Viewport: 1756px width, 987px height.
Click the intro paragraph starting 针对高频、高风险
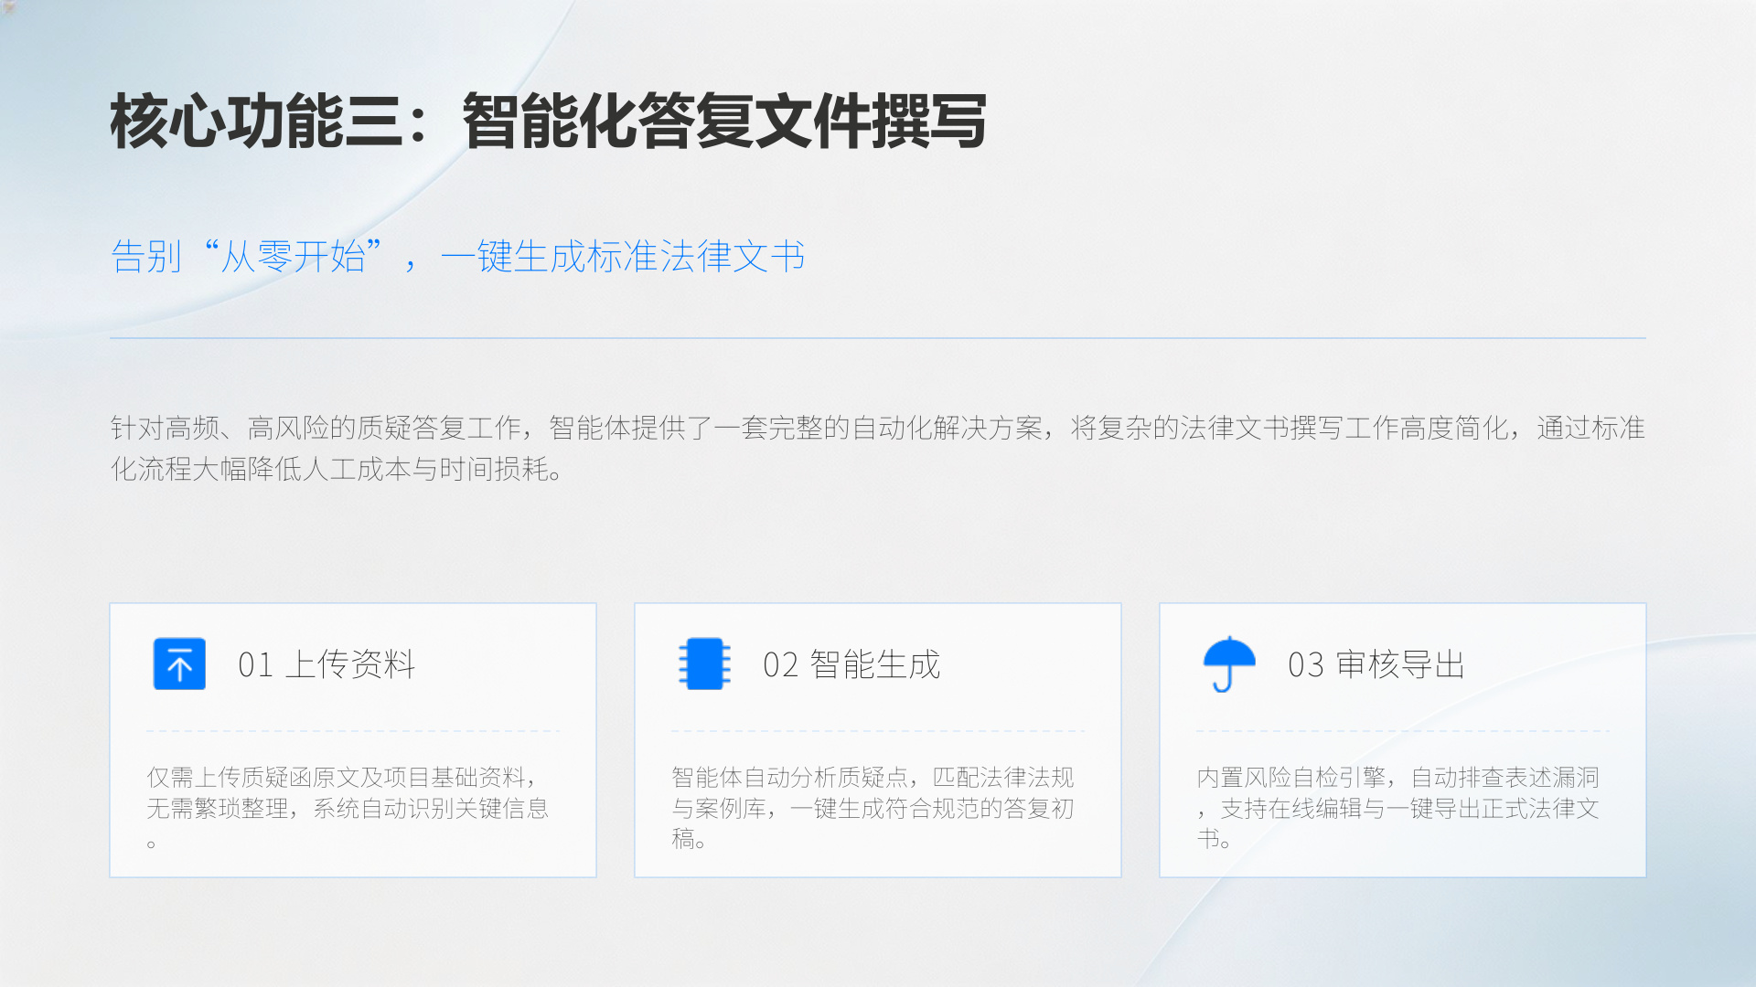click(x=878, y=448)
